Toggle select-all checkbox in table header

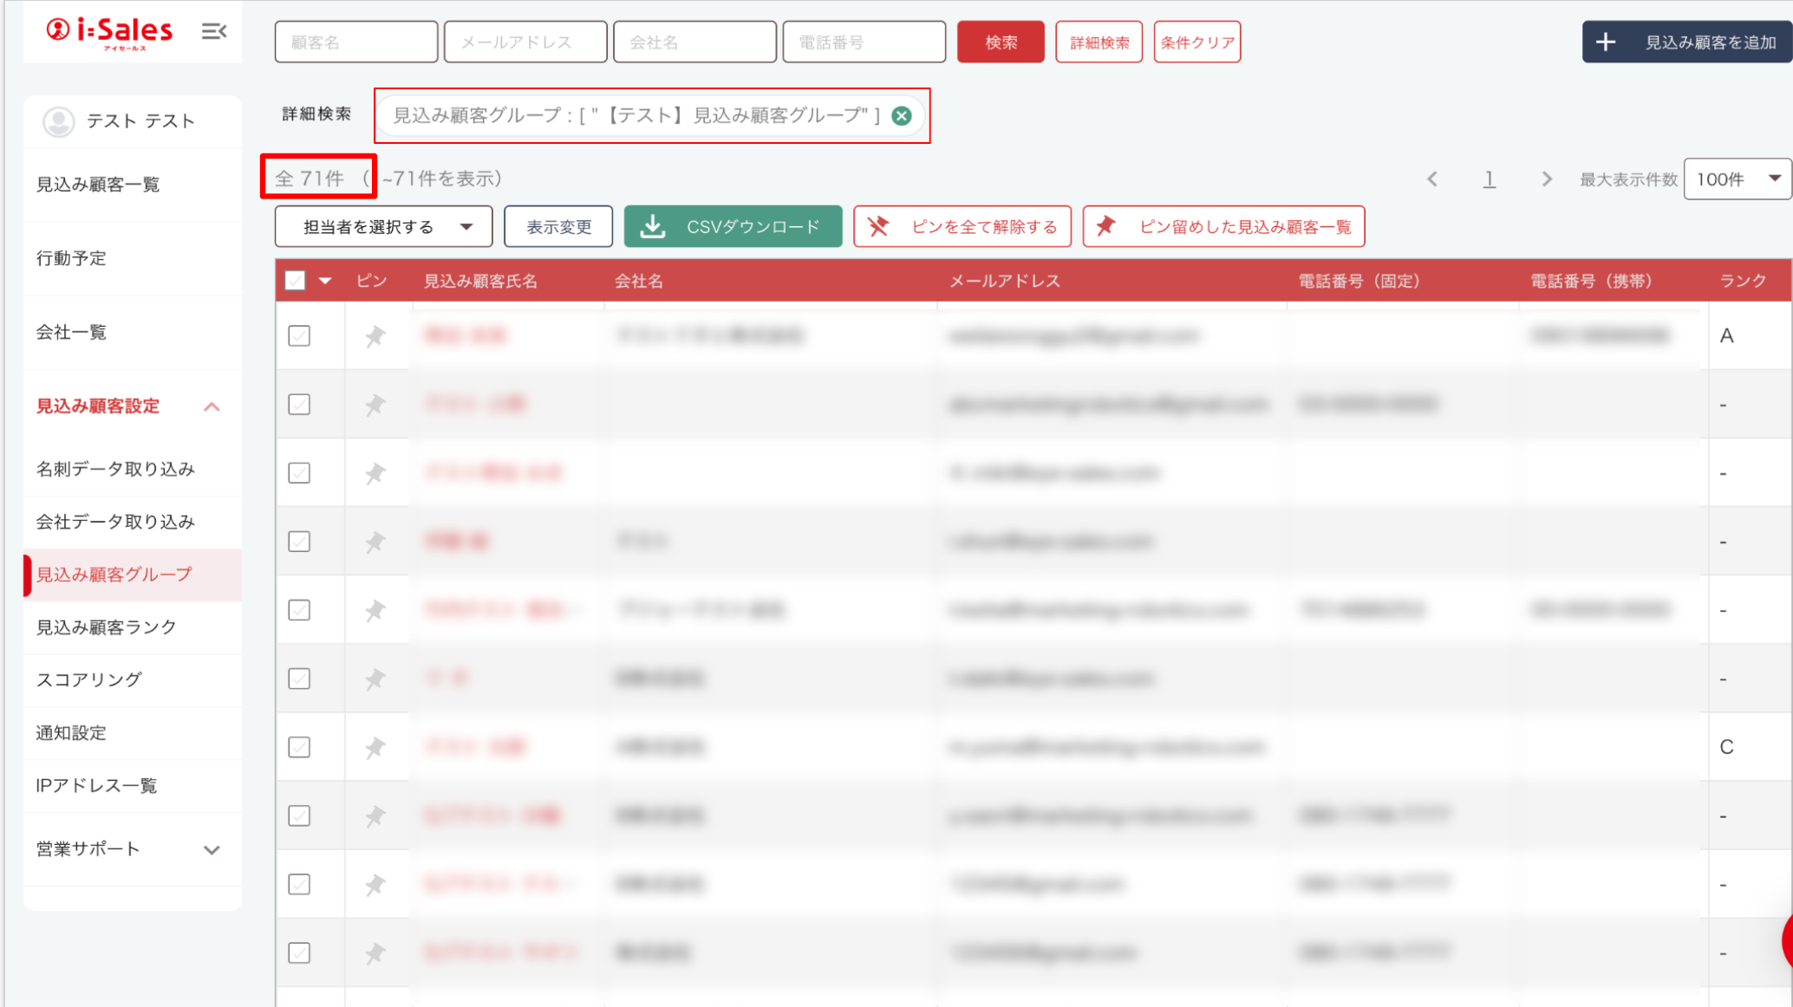[x=296, y=281]
